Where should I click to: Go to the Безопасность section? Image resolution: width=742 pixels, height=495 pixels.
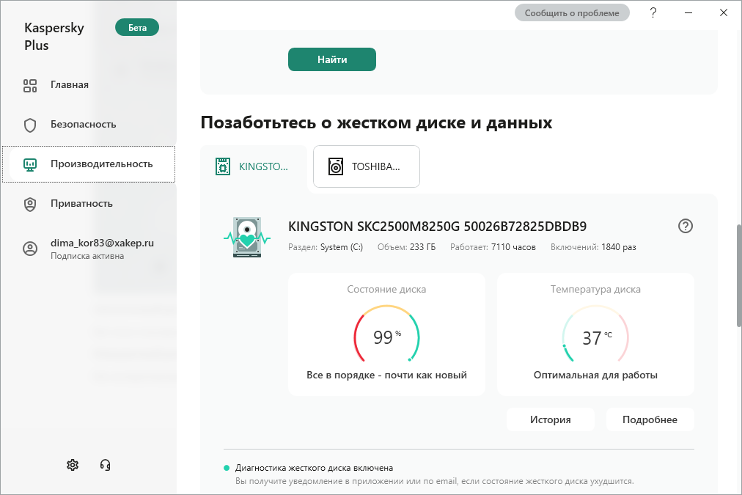click(x=89, y=125)
